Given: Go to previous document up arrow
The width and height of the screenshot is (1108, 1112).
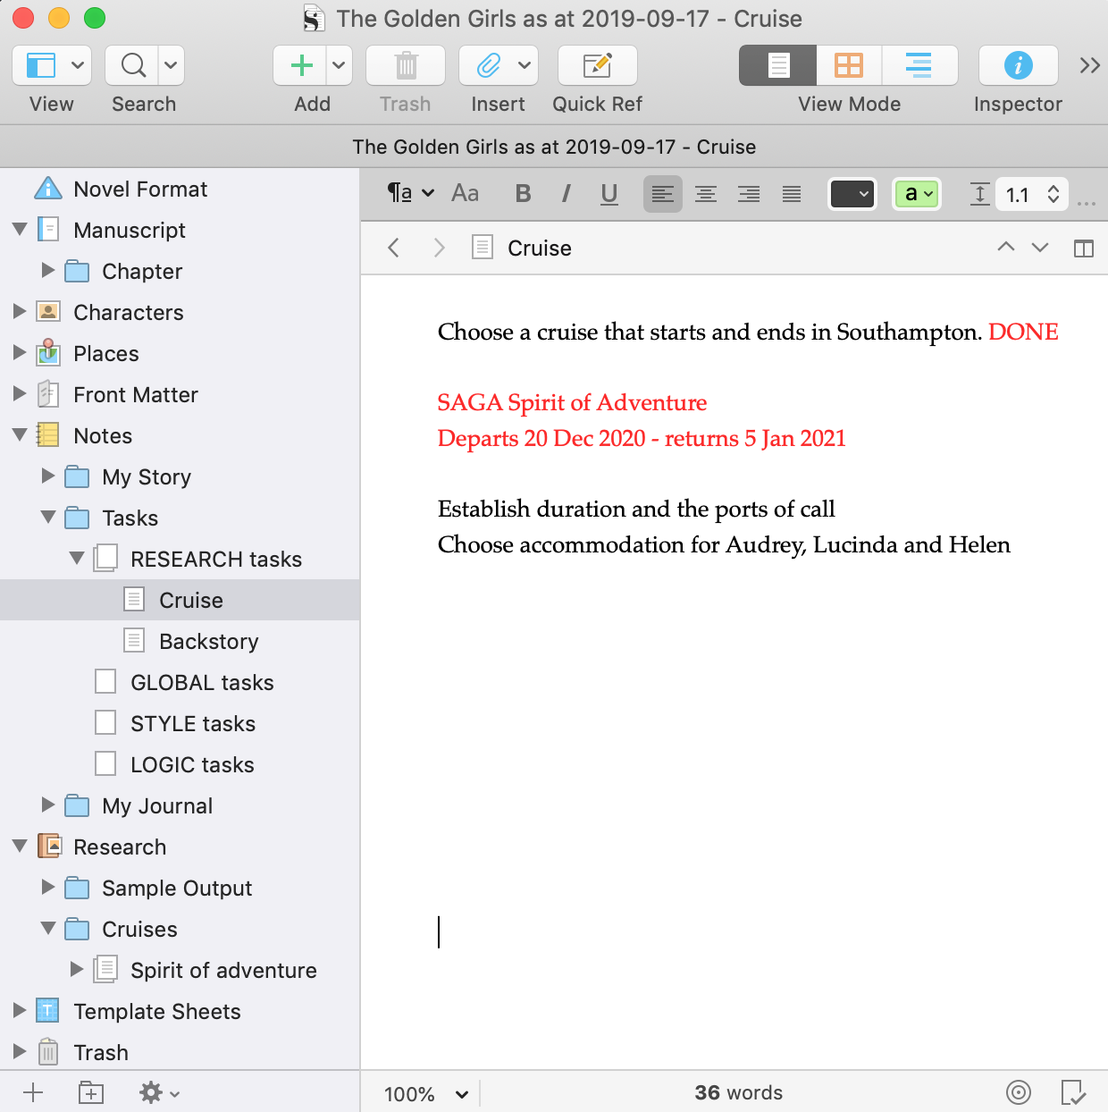Looking at the screenshot, I should (x=1006, y=247).
